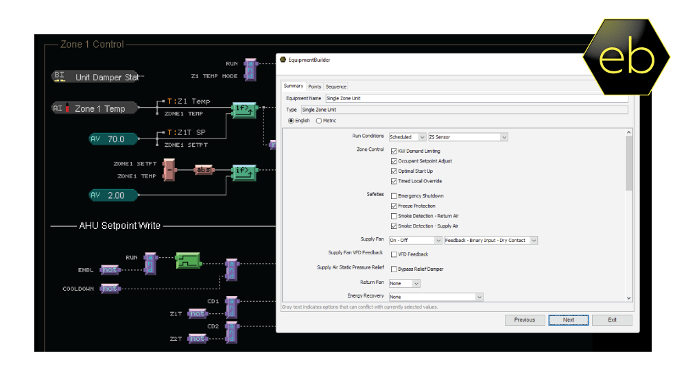Click the and gate beside CD2
The height and width of the screenshot is (386, 686).
pyautogui.click(x=232, y=333)
